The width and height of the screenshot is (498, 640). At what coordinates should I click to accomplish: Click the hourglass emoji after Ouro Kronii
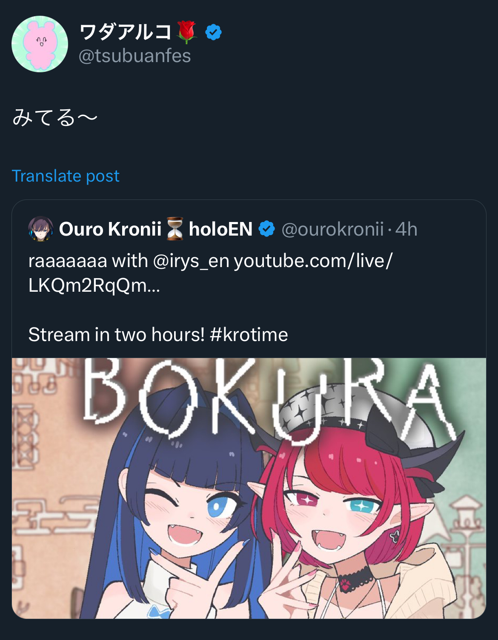point(175,229)
